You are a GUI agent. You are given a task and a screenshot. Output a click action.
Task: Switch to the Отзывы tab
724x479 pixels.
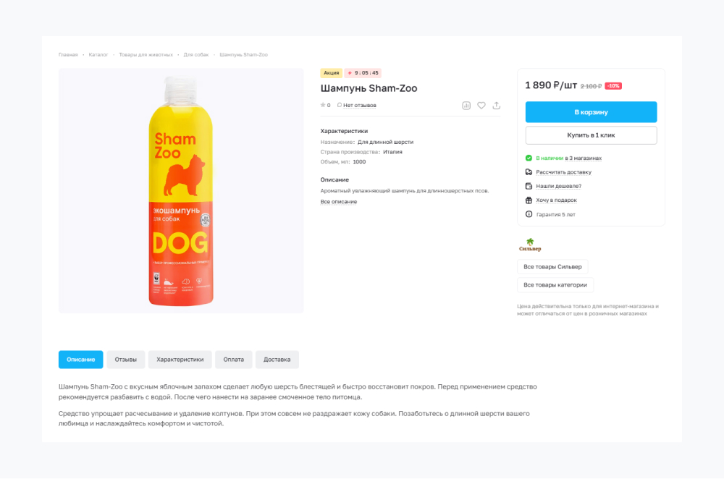pyautogui.click(x=126, y=360)
